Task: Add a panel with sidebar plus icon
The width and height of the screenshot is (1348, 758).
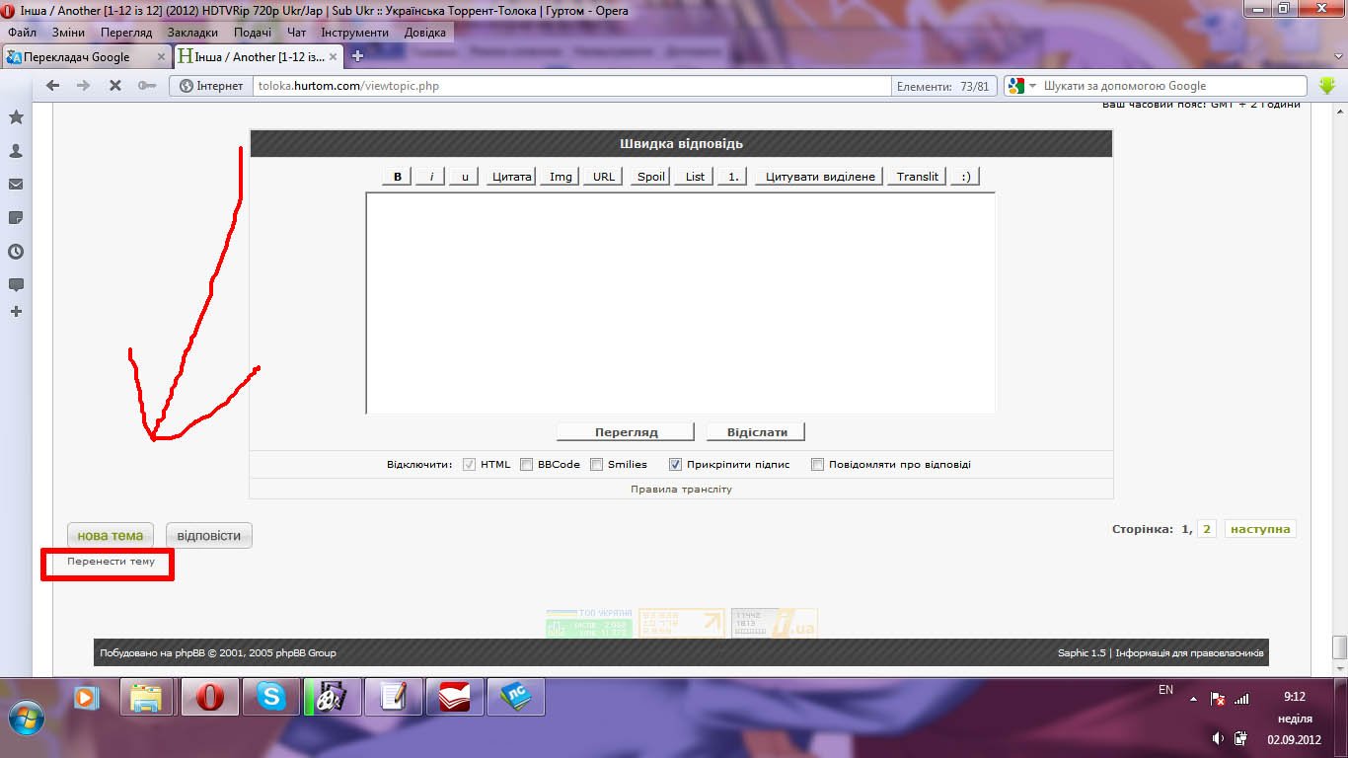Action: [x=16, y=312]
